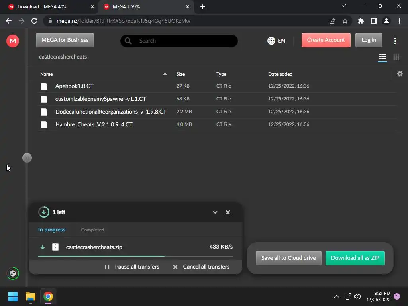Share this page icon in address bar
Viewport: 408px width, 306px height.
332,21
